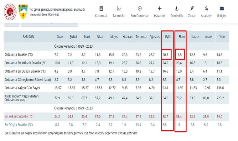
Task: Select the Havacılık airplane icon
Action: pos(160,8)
